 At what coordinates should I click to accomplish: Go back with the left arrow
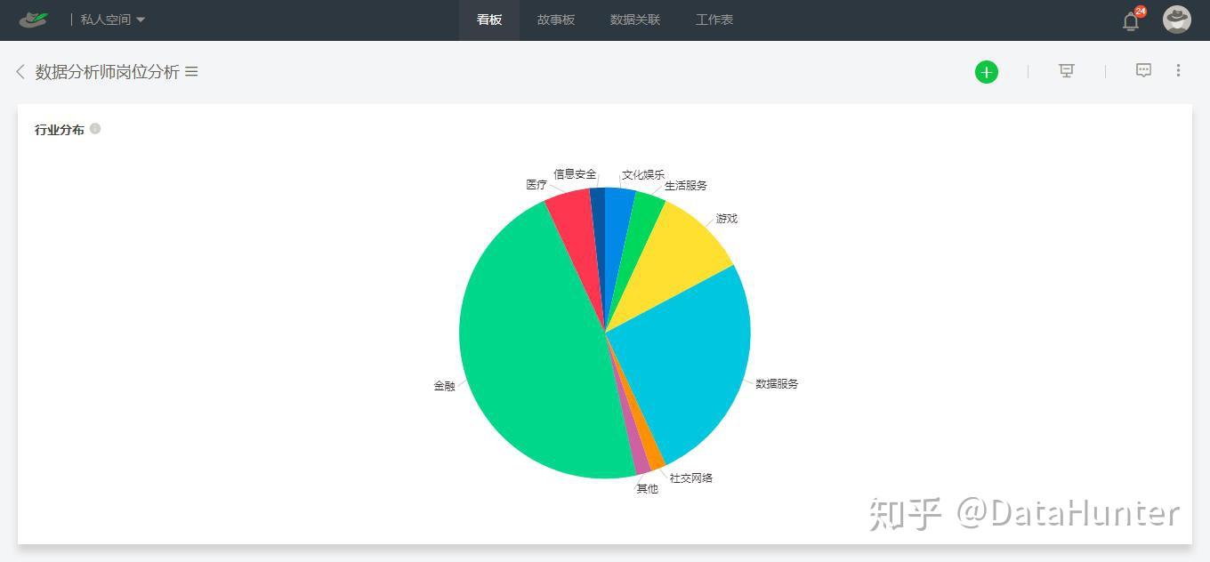point(20,72)
